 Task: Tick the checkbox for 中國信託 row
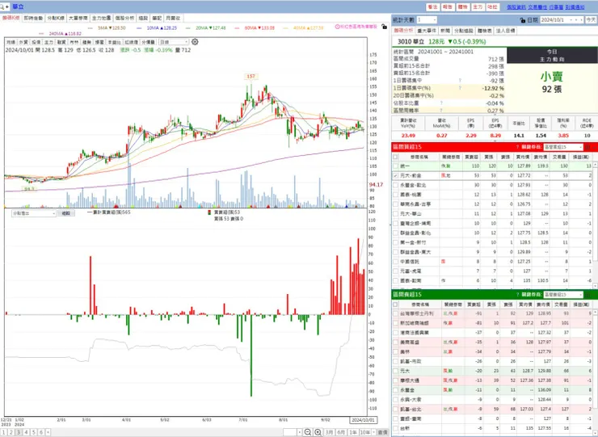coord(395,262)
